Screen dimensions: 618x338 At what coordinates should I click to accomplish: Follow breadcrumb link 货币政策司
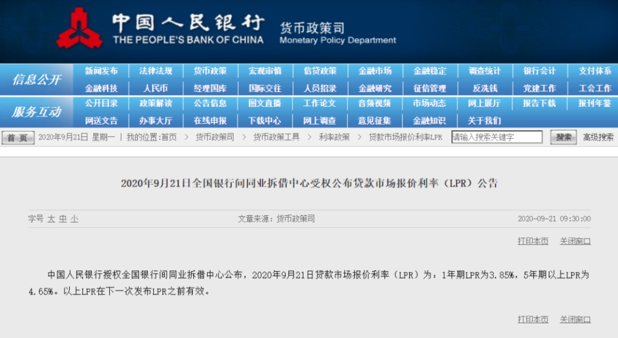[x=215, y=138]
